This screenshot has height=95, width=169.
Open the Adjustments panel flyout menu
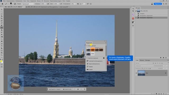pyautogui.click(x=106, y=43)
